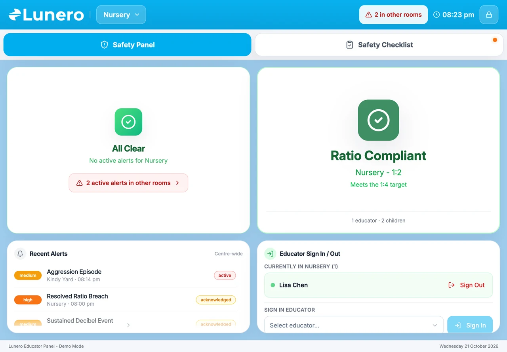Click the Lunero Educator Panel - Demo Mode text

(x=46, y=346)
